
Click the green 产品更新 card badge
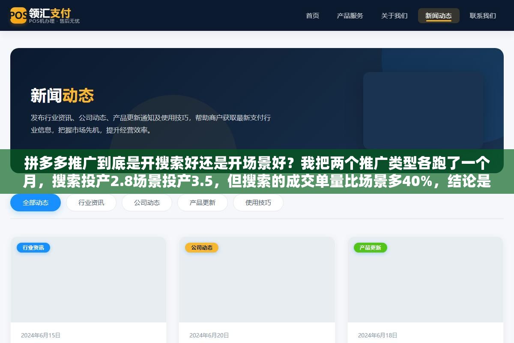pos(371,247)
